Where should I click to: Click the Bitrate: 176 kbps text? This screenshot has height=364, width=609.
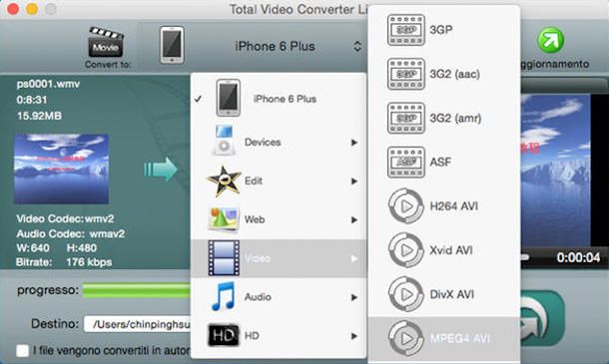click(64, 262)
